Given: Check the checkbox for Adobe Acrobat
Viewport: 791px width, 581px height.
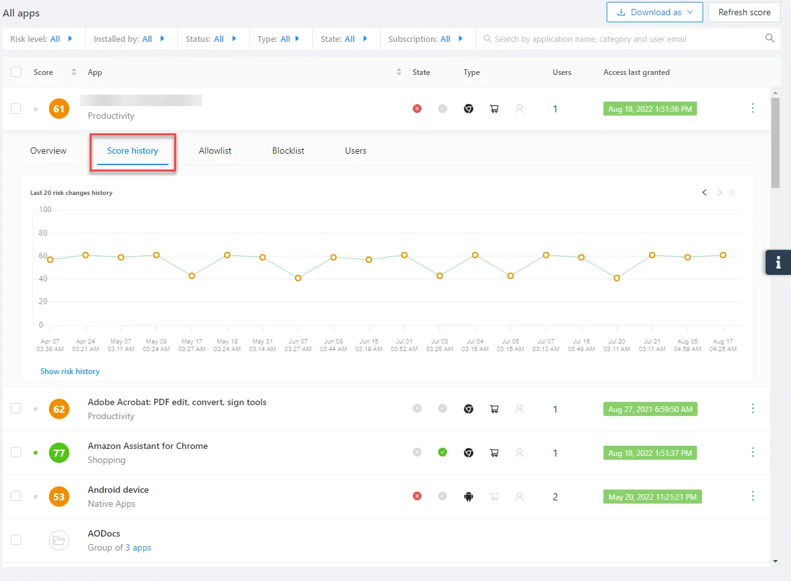Looking at the screenshot, I should (16, 408).
